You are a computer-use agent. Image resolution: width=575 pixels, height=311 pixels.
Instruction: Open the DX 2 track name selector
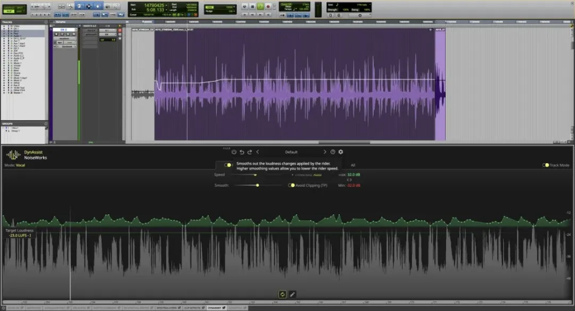[x=64, y=30]
